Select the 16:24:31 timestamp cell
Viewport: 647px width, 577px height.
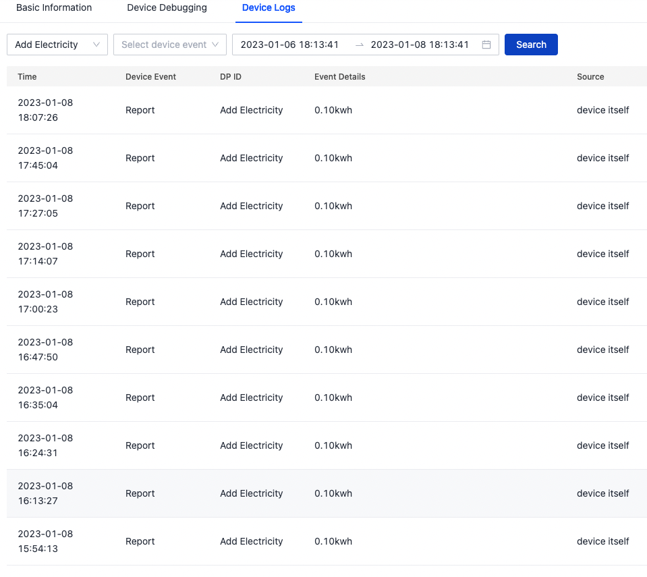click(x=45, y=445)
